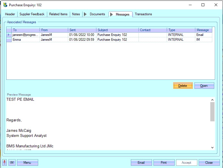Open the Notes tab

[76, 14]
